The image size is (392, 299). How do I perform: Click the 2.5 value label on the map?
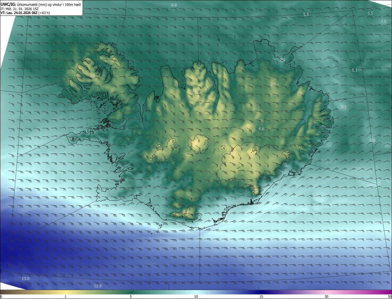click(x=300, y=93)
